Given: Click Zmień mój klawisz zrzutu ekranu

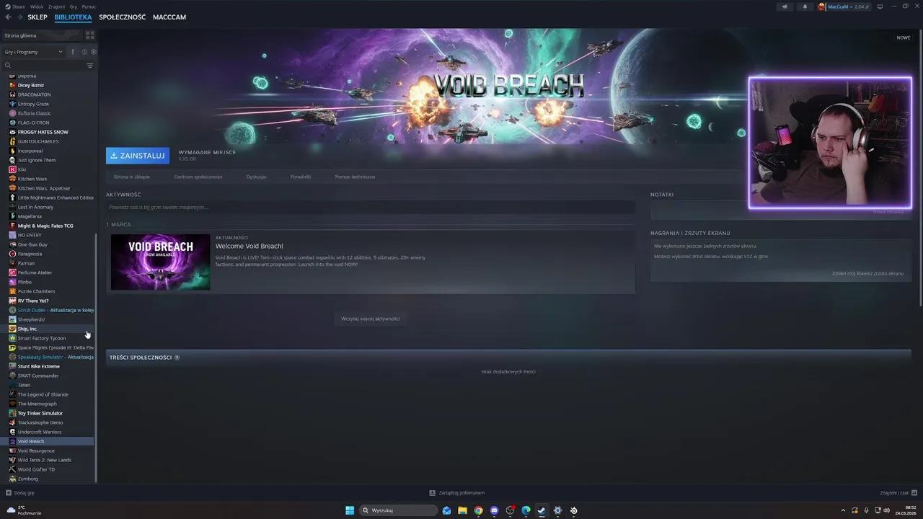Looking at the screenshot, I should click(x=867, y=273).
